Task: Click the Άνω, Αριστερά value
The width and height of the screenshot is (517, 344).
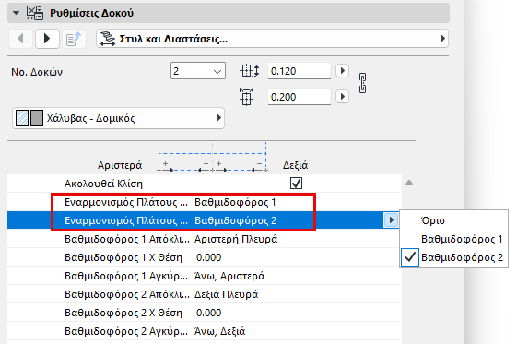Action: 229,276
